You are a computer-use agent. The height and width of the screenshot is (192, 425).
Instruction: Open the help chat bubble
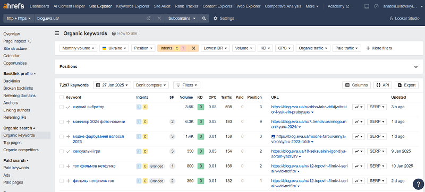[418, 184]
